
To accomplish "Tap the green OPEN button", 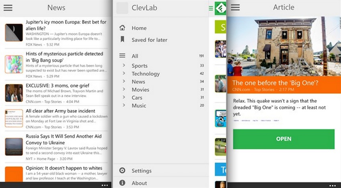I will pos(284,139).
